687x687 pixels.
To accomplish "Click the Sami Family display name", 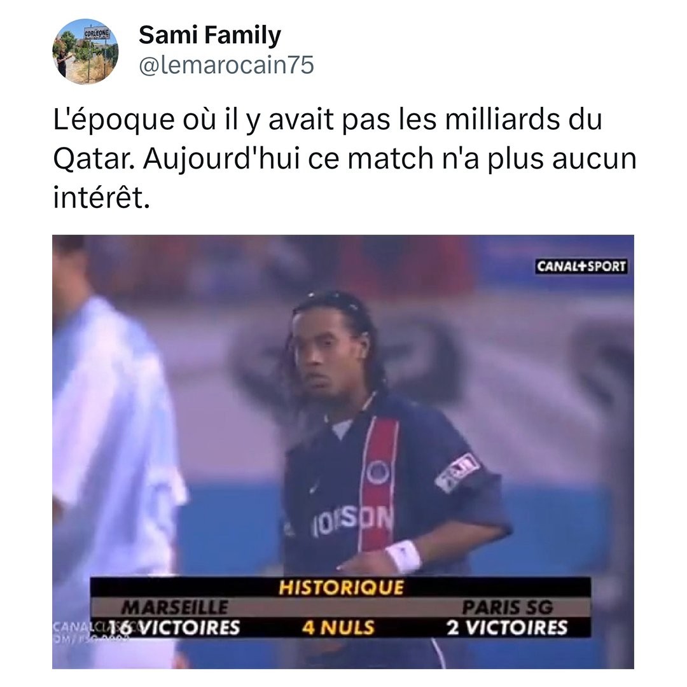I will (210, 36).
